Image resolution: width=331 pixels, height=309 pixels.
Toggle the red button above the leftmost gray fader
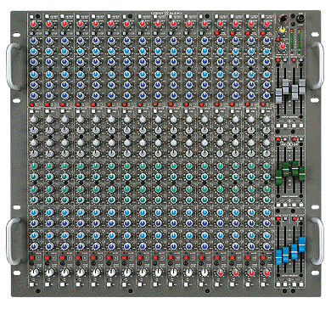click(x=278, y=60)
